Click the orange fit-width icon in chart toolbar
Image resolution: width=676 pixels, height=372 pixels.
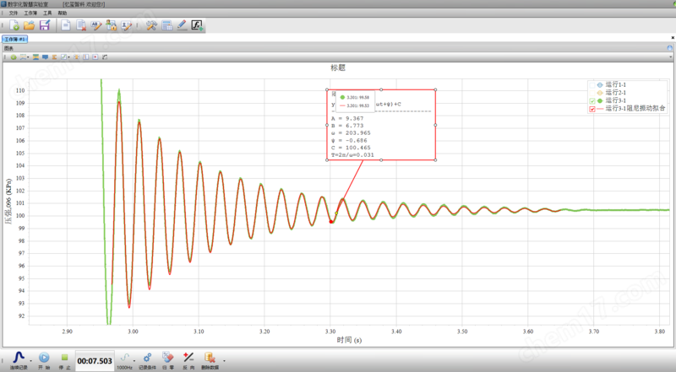76,57
